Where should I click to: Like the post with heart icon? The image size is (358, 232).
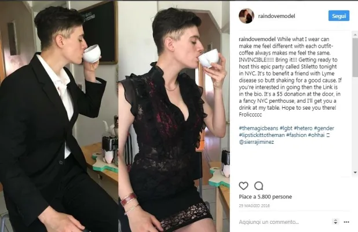243,186
